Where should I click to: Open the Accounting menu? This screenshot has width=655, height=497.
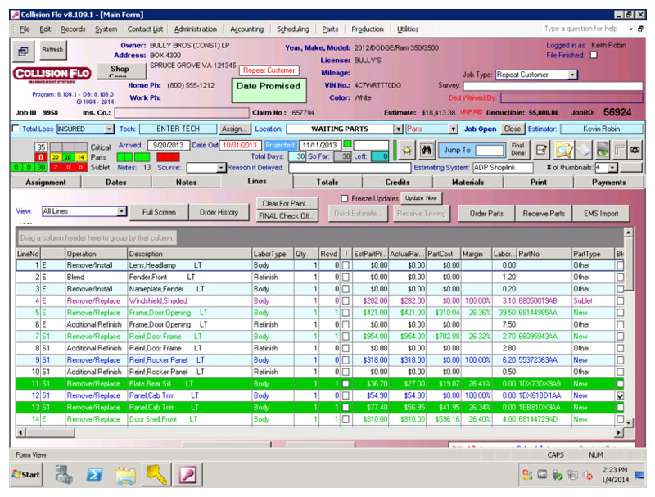click(x=247, y=29)
